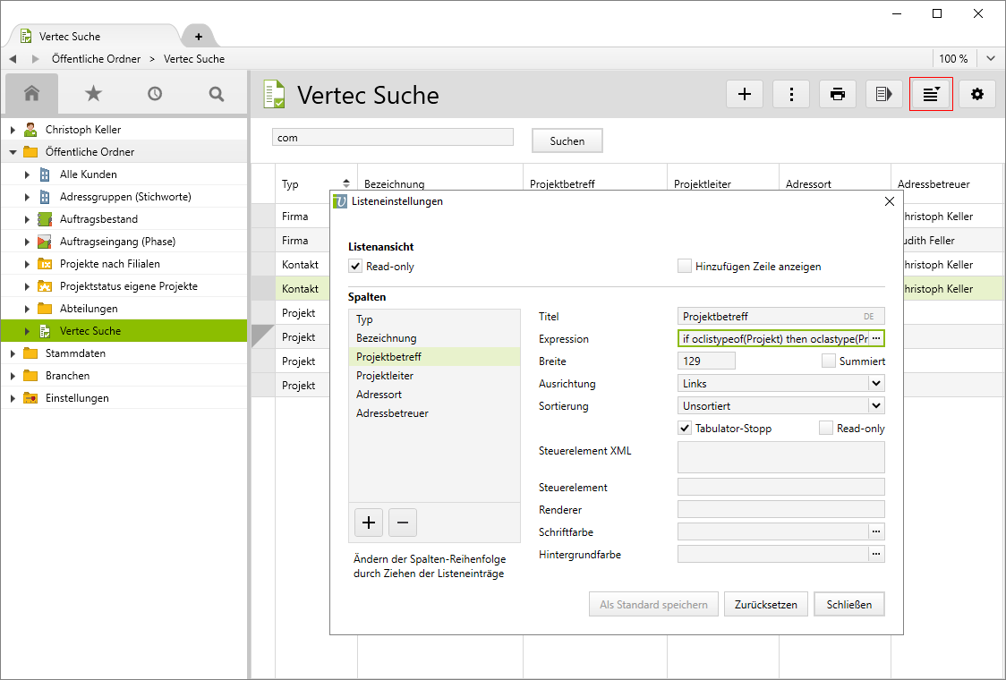Screen dimensions: 1006x680
Task: Toggle the Summiert checkbox
Action: point(829,361)
